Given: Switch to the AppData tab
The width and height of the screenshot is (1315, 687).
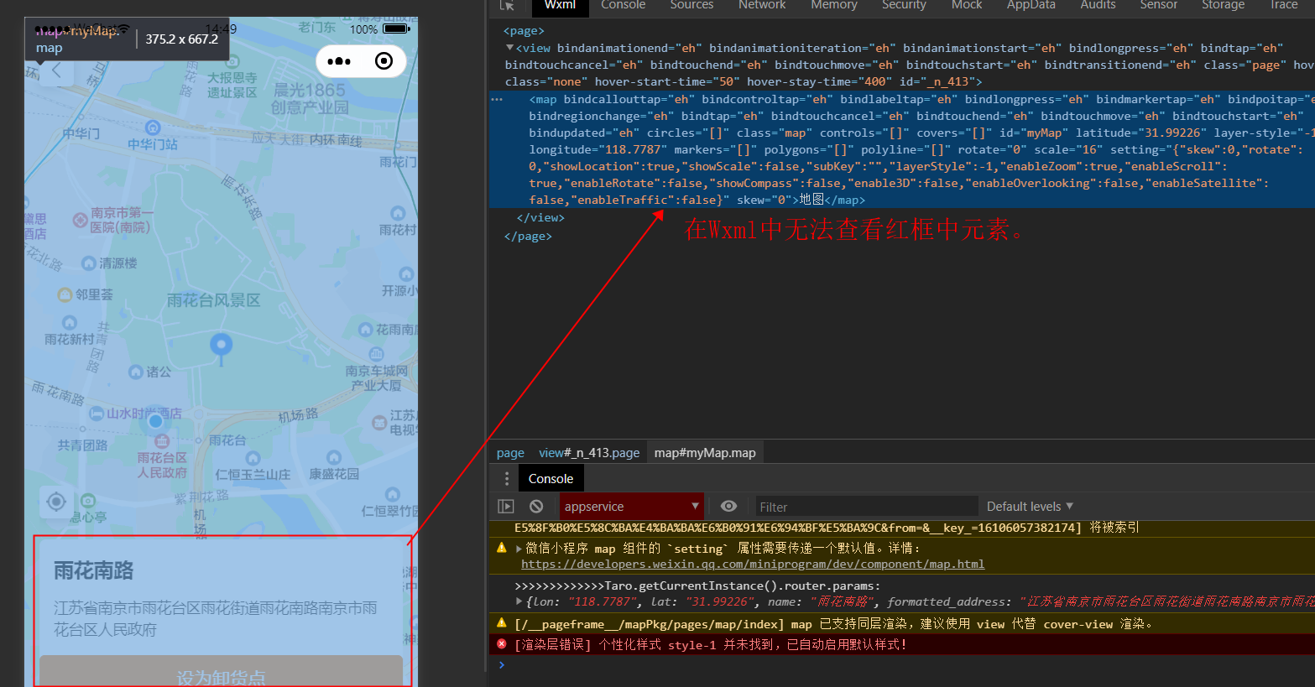Looking at the screenshot, I should [1031, 5].
